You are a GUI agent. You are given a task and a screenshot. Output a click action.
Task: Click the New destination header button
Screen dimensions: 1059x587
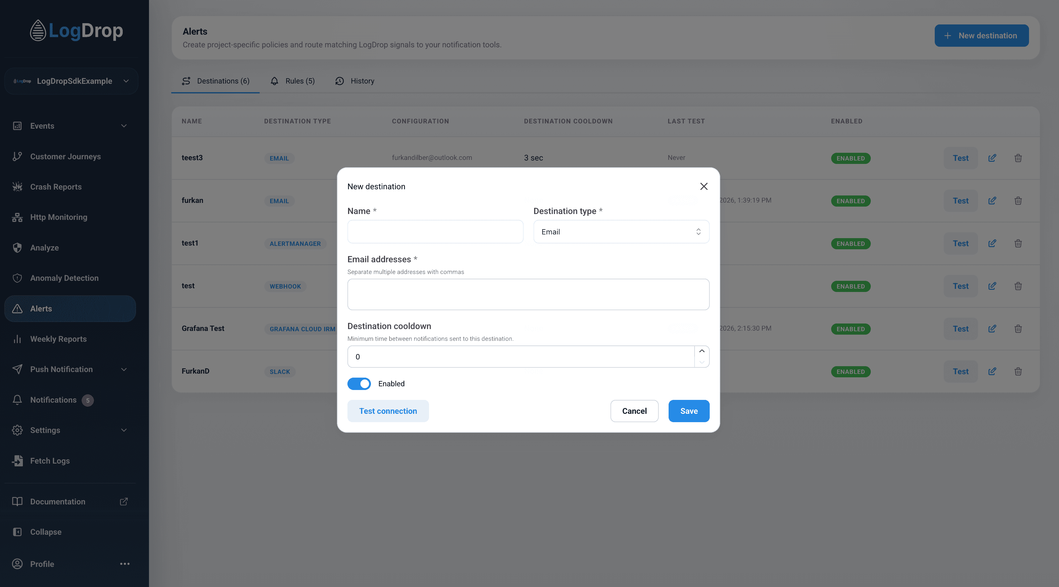click(x=981, y=35)
